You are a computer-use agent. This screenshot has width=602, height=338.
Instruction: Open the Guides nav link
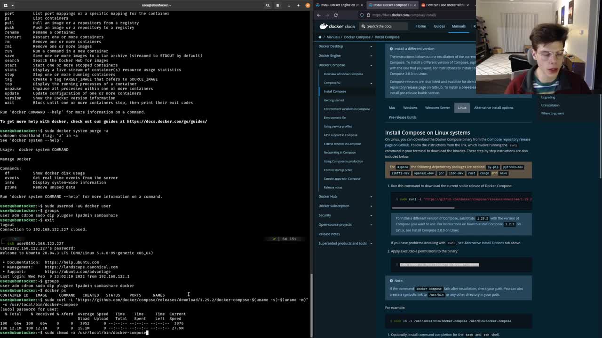[x=439, y=26]
